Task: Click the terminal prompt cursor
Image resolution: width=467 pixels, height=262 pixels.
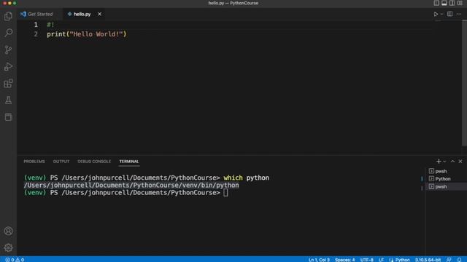Action: (225, 192)
